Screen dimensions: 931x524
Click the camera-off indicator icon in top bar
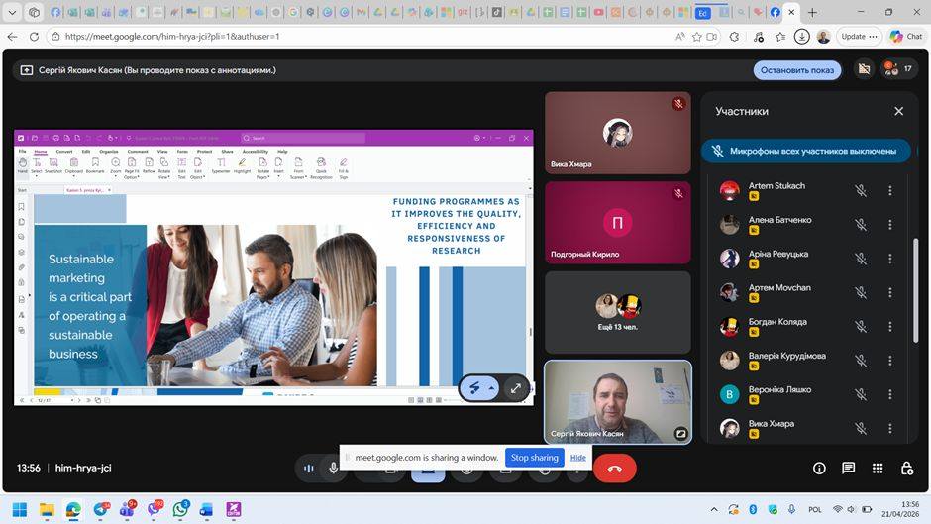click(x=864, y=69)
